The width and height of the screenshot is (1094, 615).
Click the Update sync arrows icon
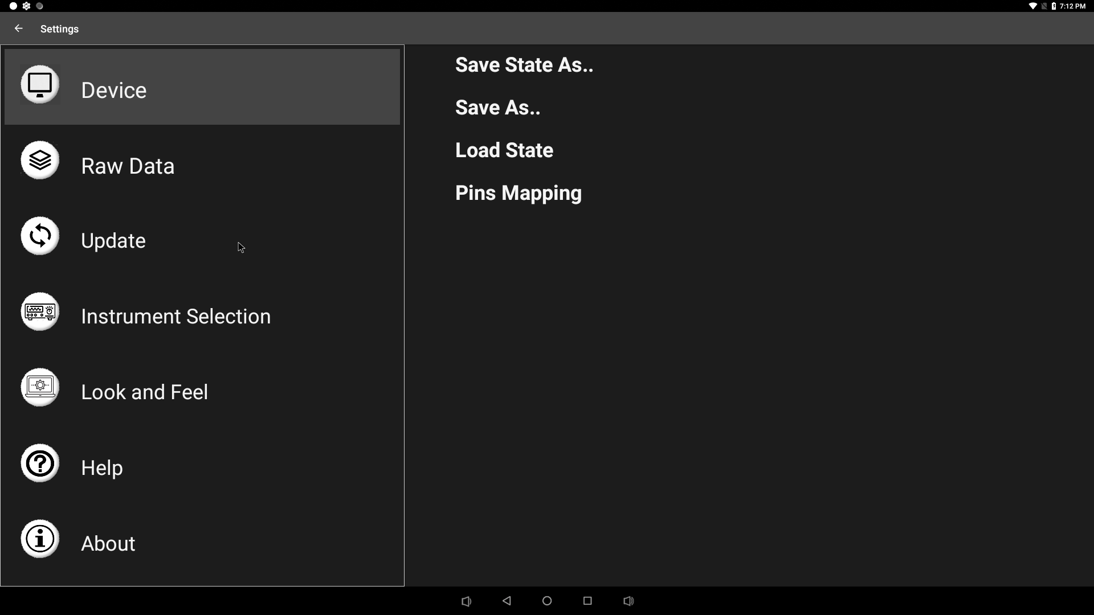[40, 236]
